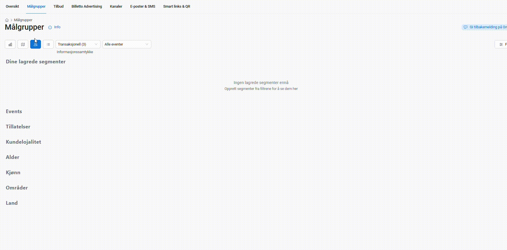
Task: Select the Målgrupper tab
Action: click(36, 7)
